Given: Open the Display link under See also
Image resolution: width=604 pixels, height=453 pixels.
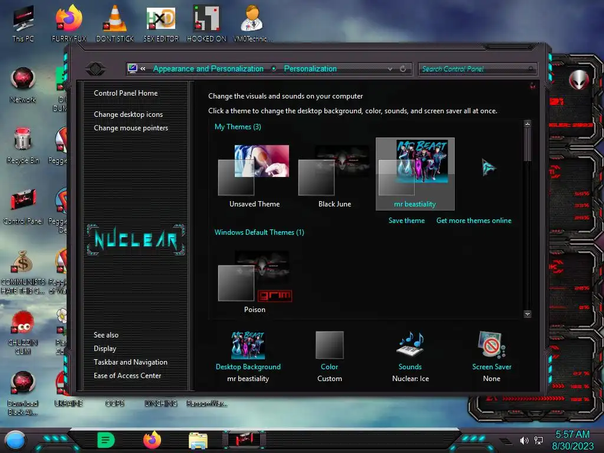Looking at the screenshot, I should click(x=105, y=349).
